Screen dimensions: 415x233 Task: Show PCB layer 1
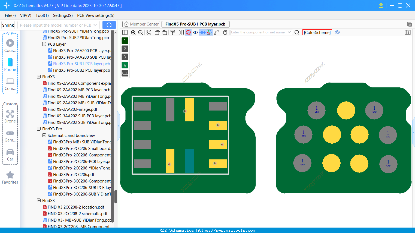[x=125, y=41]
